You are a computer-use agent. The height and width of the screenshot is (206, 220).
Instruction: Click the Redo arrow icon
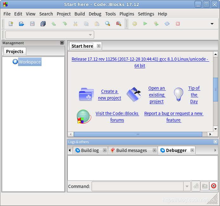coord(65,24)
